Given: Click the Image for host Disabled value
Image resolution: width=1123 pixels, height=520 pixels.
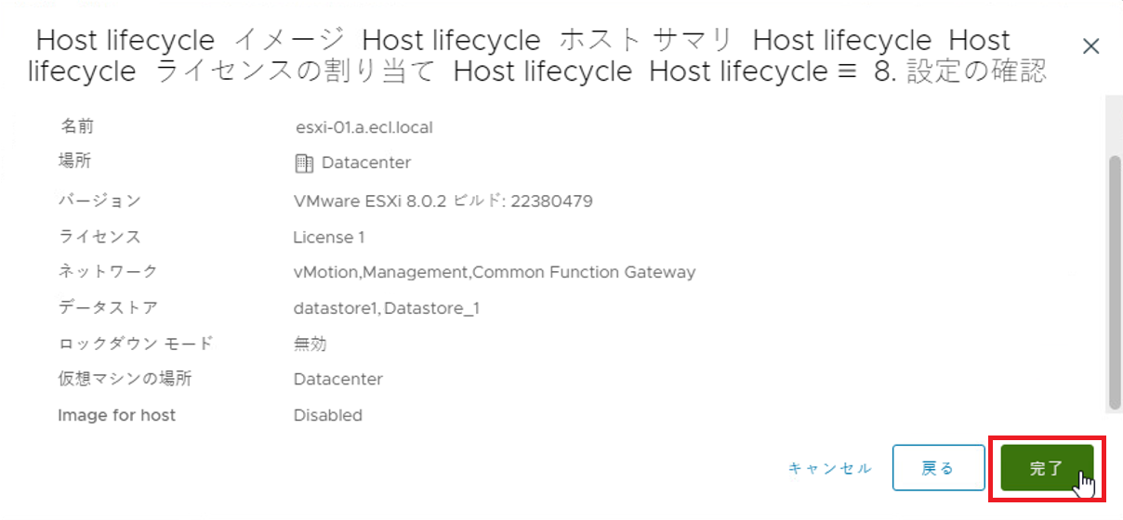Looking at the screenshot, I should (x=327, y=415).
